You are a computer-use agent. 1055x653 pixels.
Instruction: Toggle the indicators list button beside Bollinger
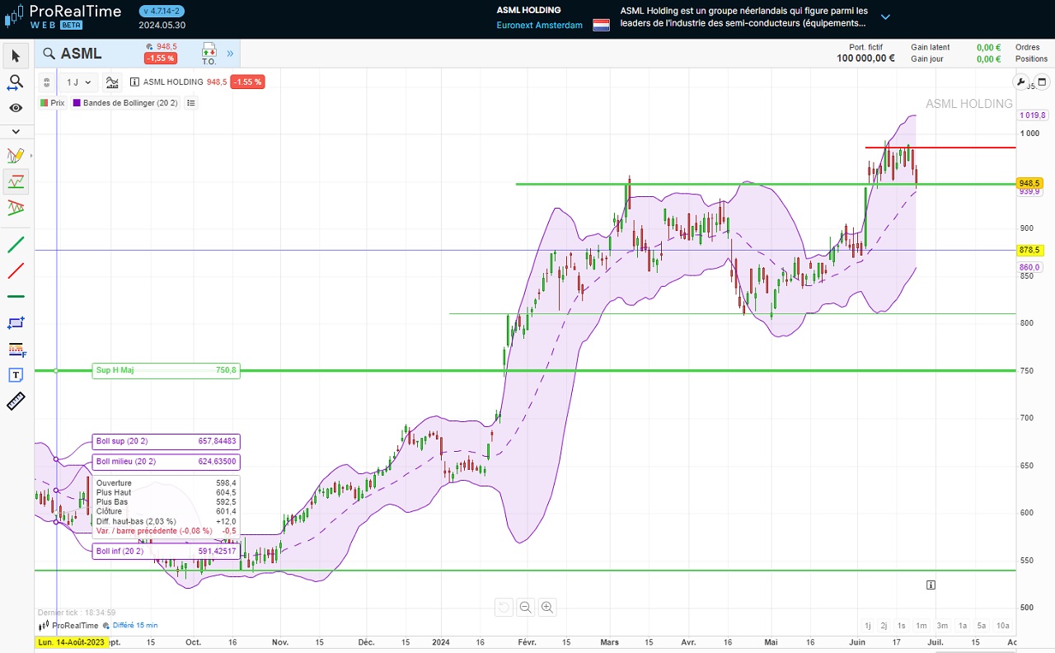[191, 103]
